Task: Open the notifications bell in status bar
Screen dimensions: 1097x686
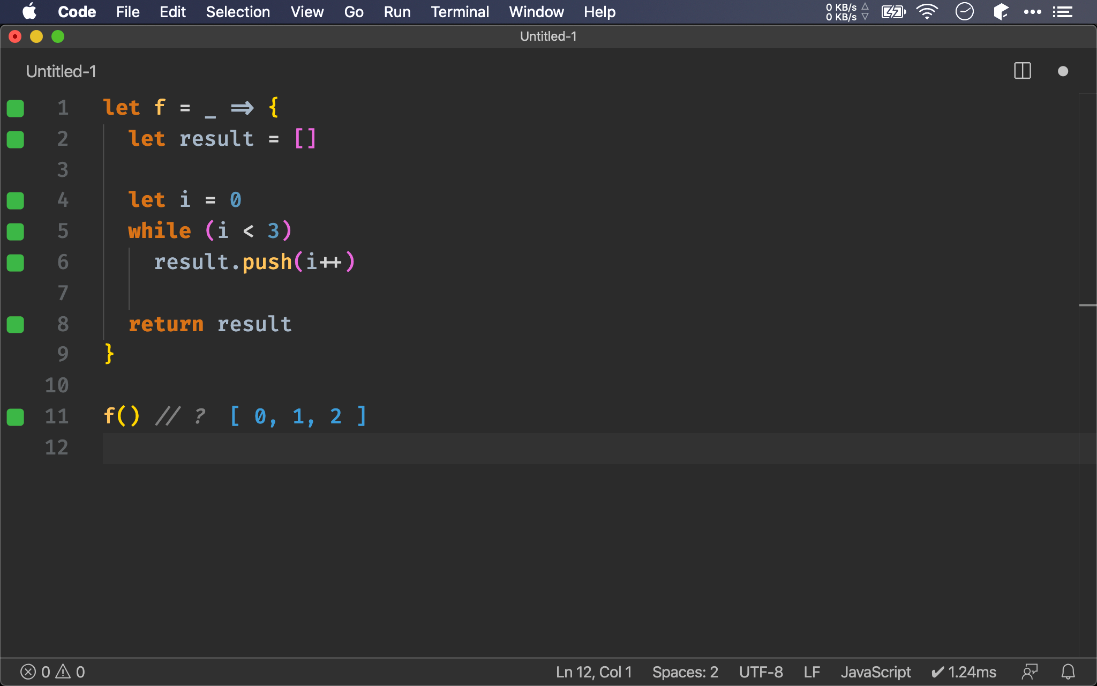Action: (x=1068, y=672)
